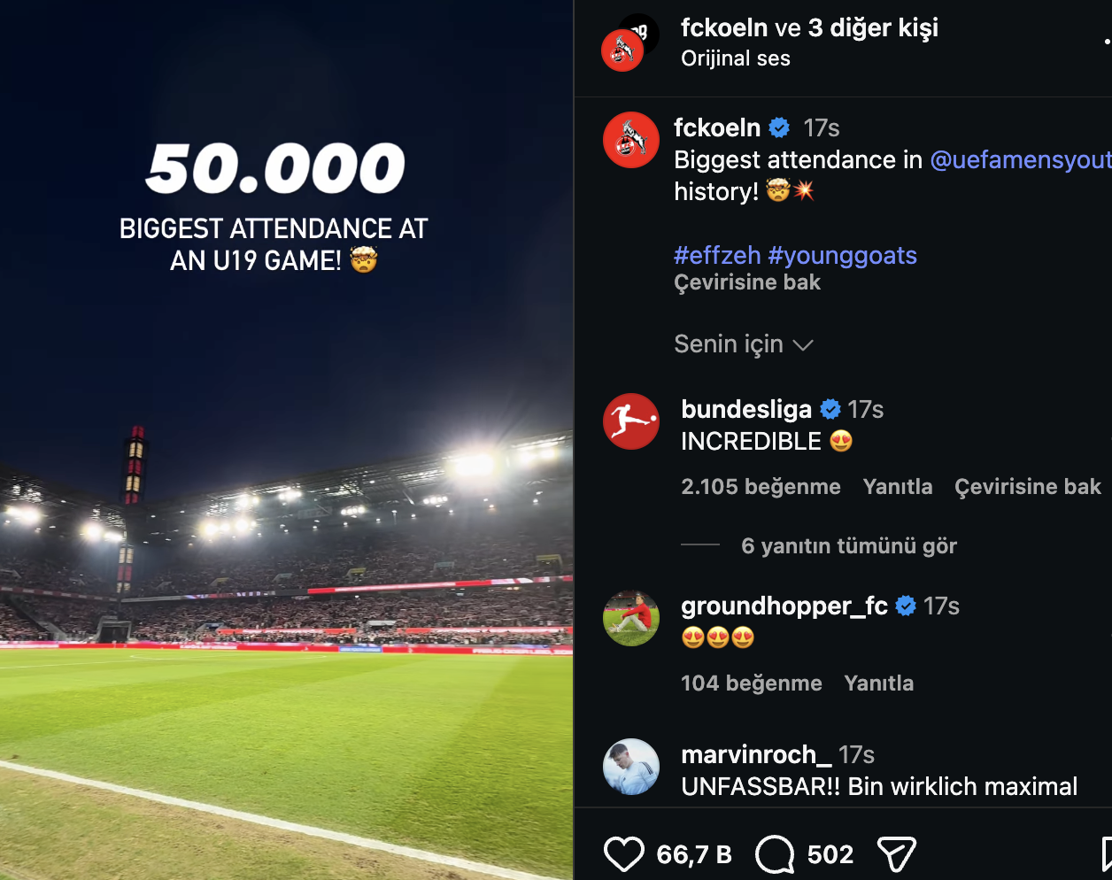Image resolution: width=1112 pixels, height=880 pixels.
Task: Open the #effzeh hashtag
Action: coord(717,255)
